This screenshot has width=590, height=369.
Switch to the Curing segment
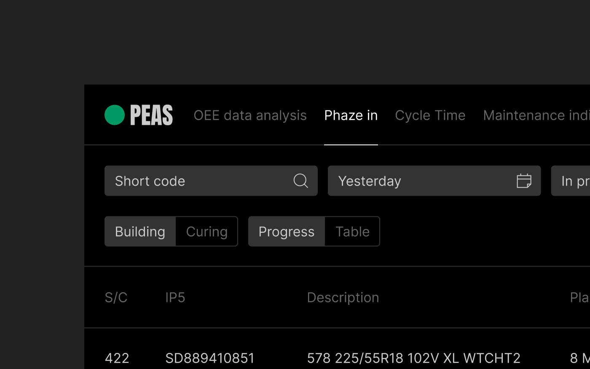(206, 232)
